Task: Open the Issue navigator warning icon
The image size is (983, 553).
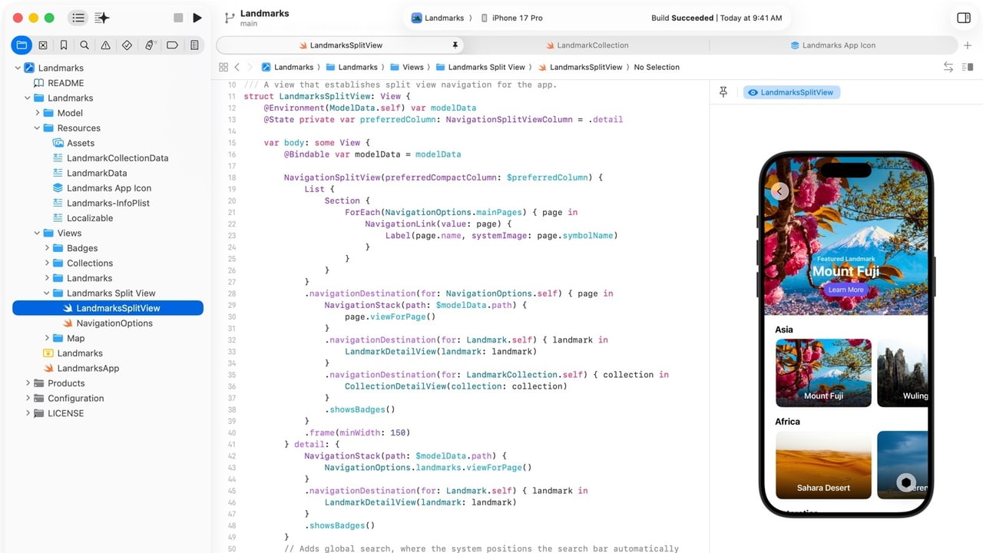Action: click(106, 45)
